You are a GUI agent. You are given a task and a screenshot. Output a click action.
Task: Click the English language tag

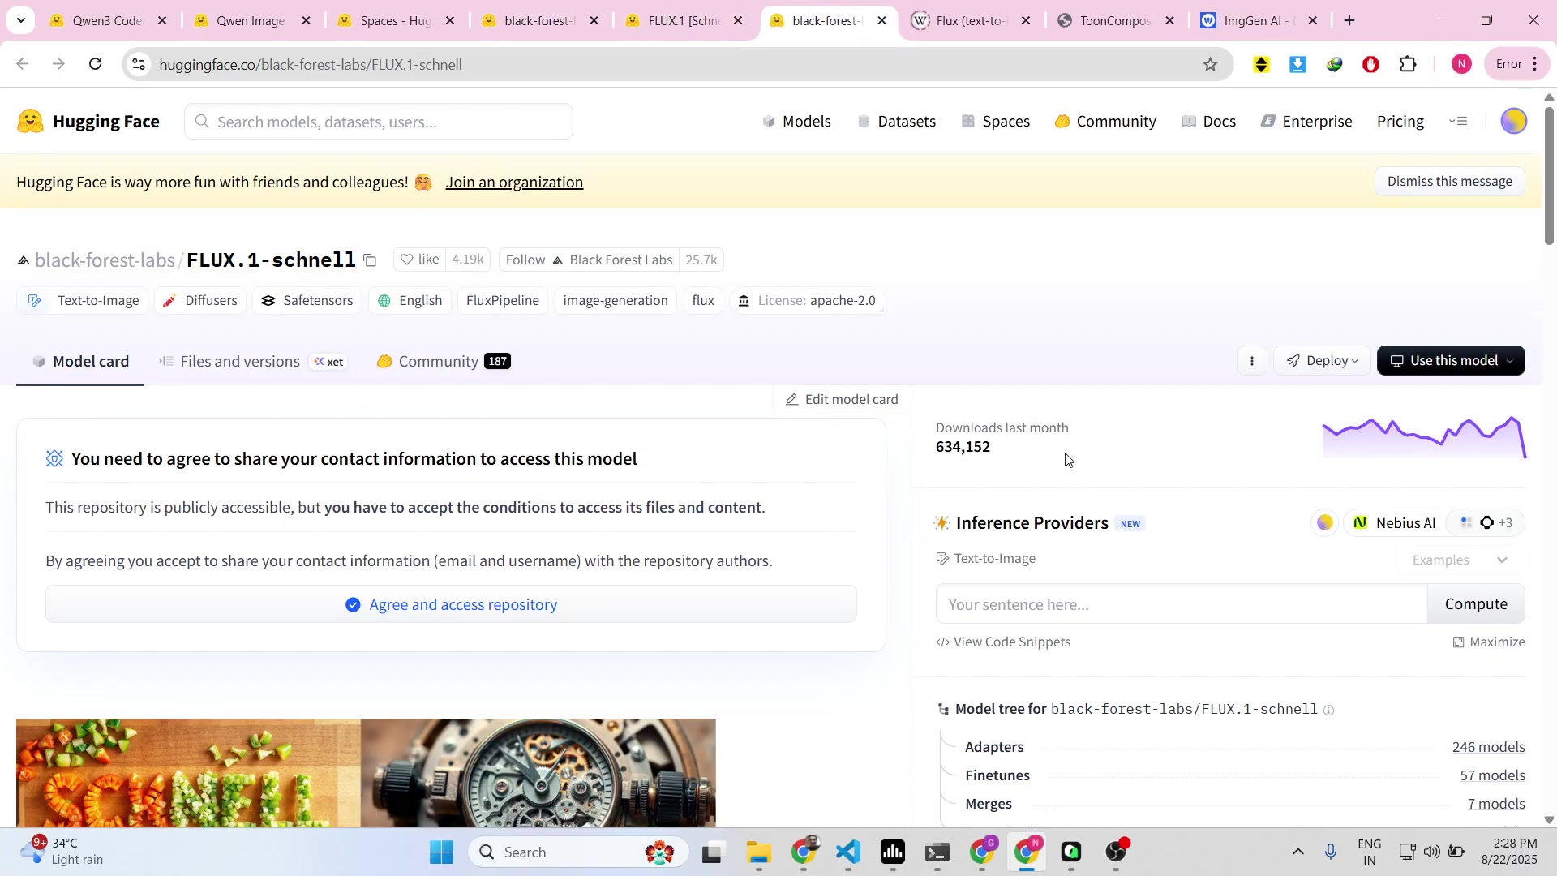410,301
